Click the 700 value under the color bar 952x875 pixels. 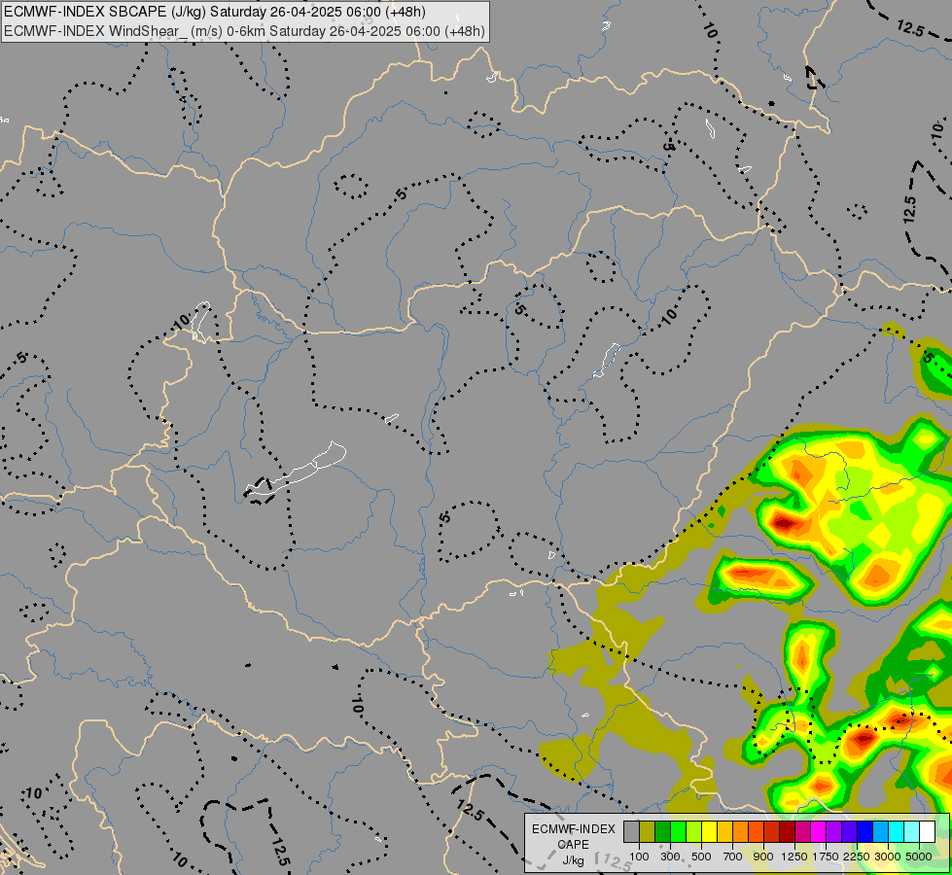pos(733,857)
